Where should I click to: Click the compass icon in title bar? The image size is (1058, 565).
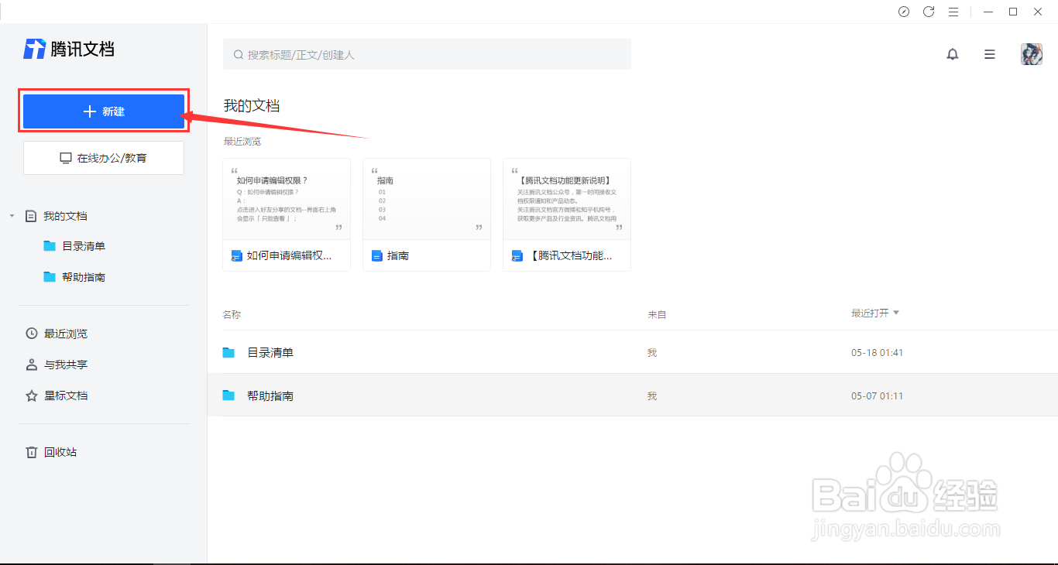pyautogui.click(x=904, y=12)
